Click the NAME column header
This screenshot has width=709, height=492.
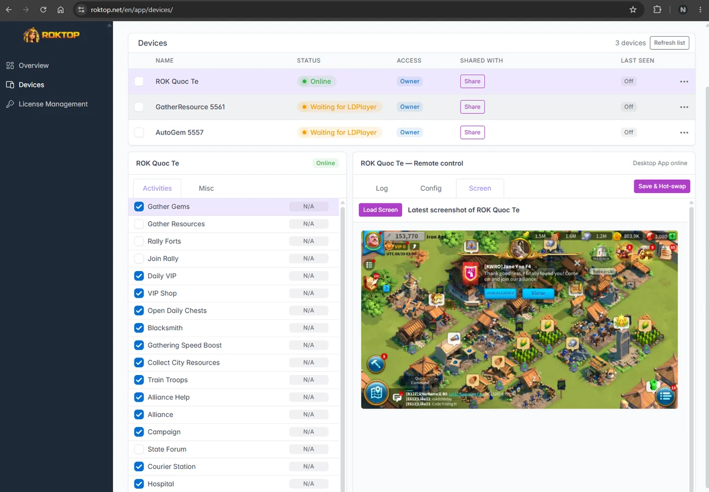(x=164, y=61)
